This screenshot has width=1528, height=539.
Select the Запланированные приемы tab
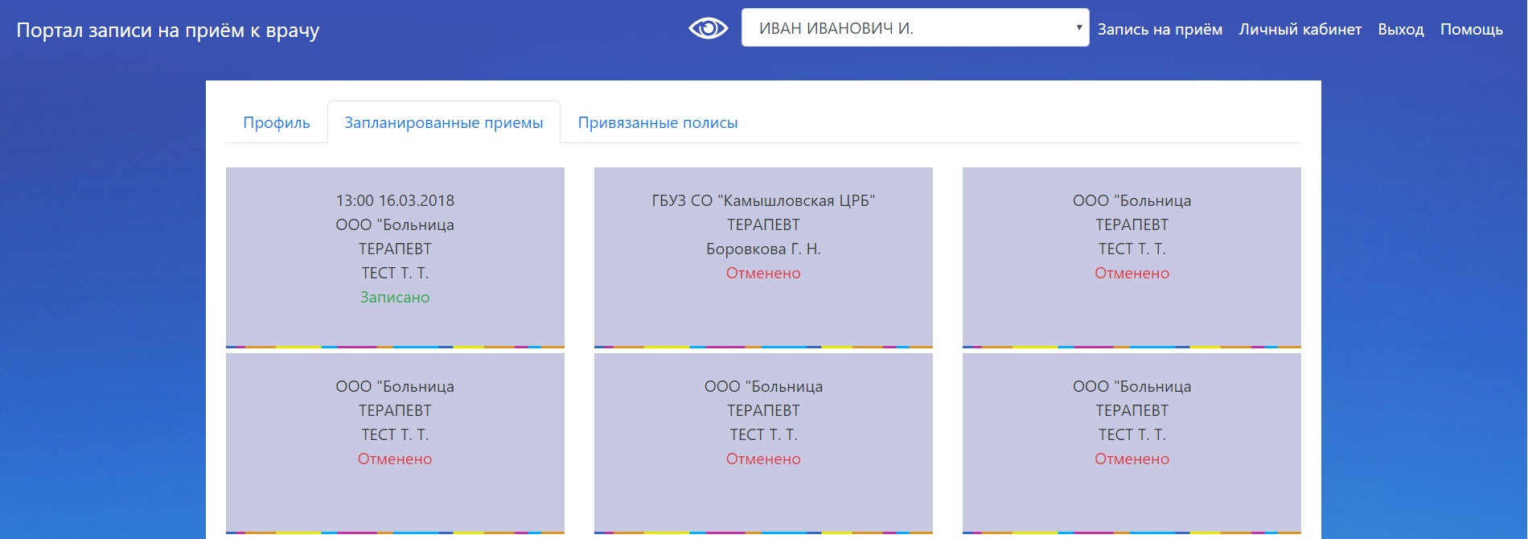point(443,123)
